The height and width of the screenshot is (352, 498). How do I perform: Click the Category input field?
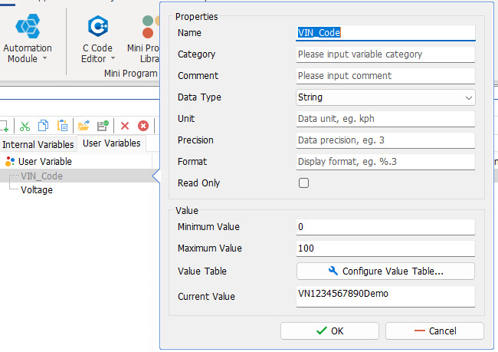pyautogui.click(x=385, y=54)
